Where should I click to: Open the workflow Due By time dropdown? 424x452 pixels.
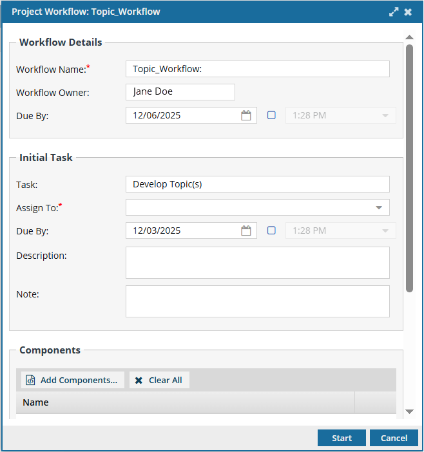tap(385, 116)
